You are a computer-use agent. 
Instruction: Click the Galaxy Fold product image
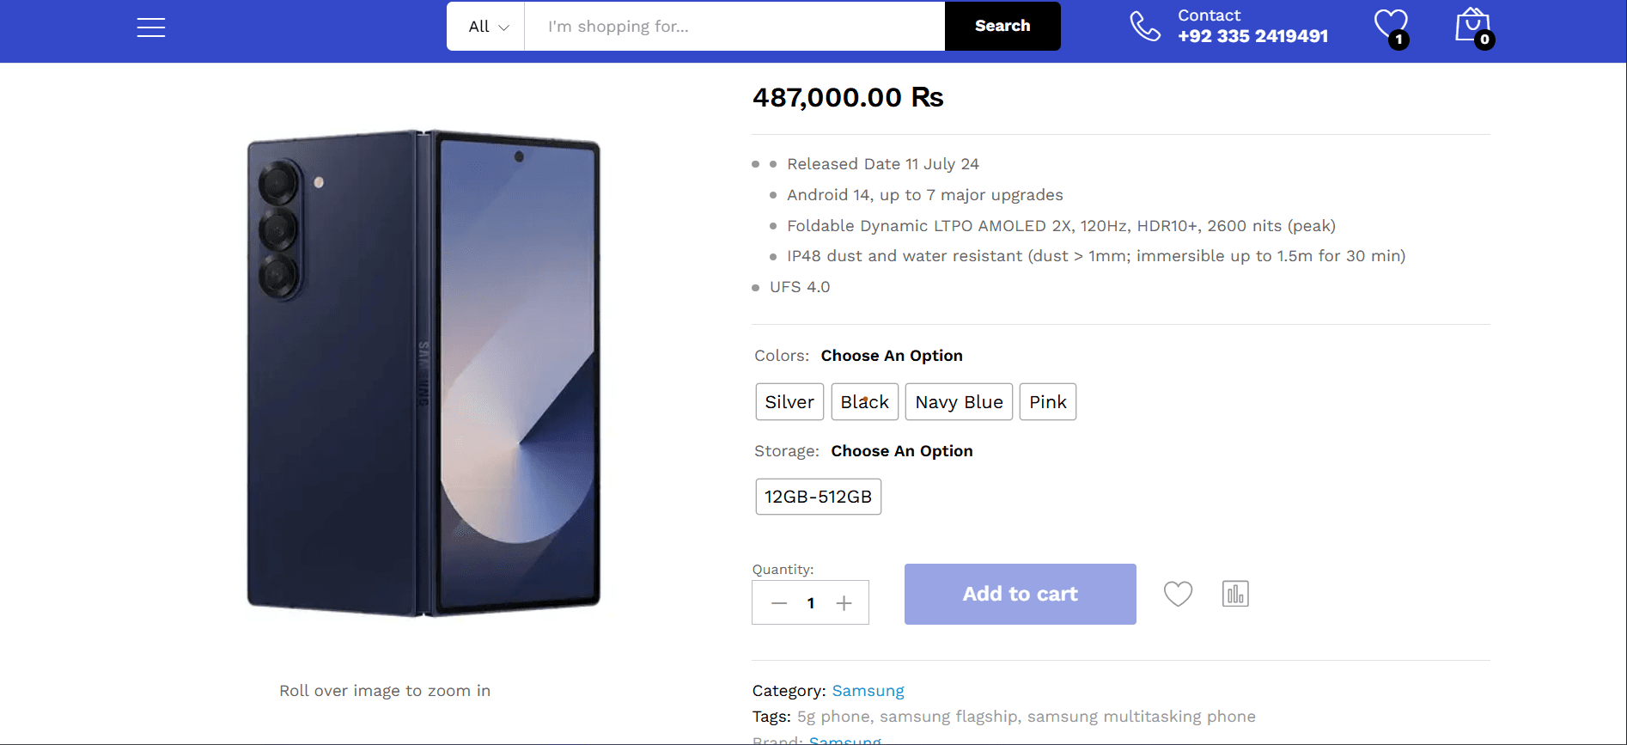(x=424, y=373)
